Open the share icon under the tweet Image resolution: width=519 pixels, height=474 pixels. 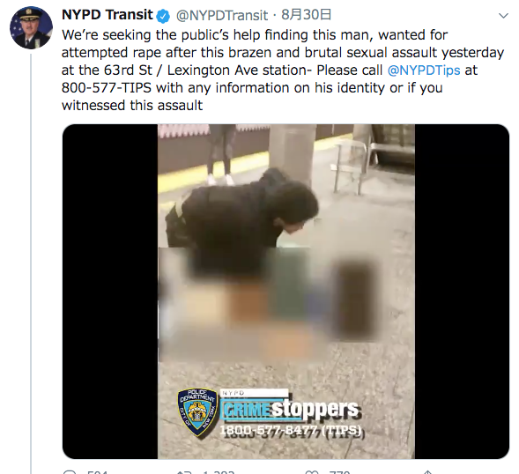point(427,472)
